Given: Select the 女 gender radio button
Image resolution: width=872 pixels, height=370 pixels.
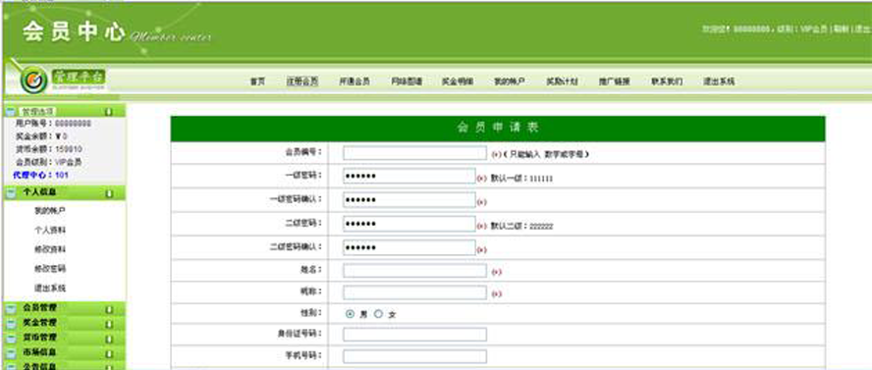Looking at the screenshot, I should [379, 314].
